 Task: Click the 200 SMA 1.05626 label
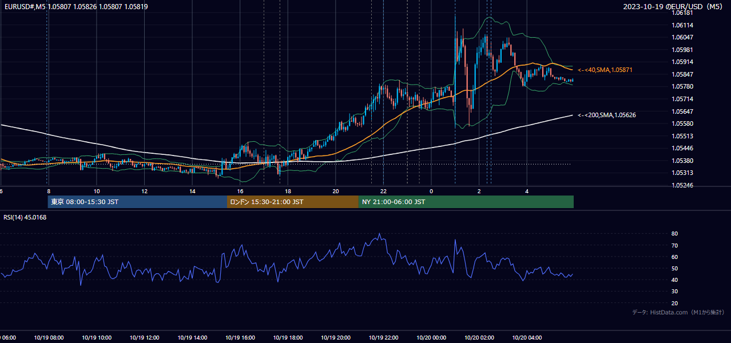[x=607, y=115]
